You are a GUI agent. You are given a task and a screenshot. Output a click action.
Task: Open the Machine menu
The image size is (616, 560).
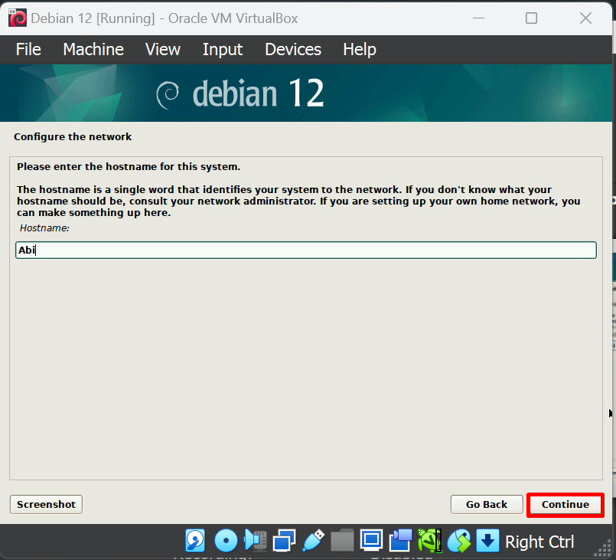click(x=93, y=50)
